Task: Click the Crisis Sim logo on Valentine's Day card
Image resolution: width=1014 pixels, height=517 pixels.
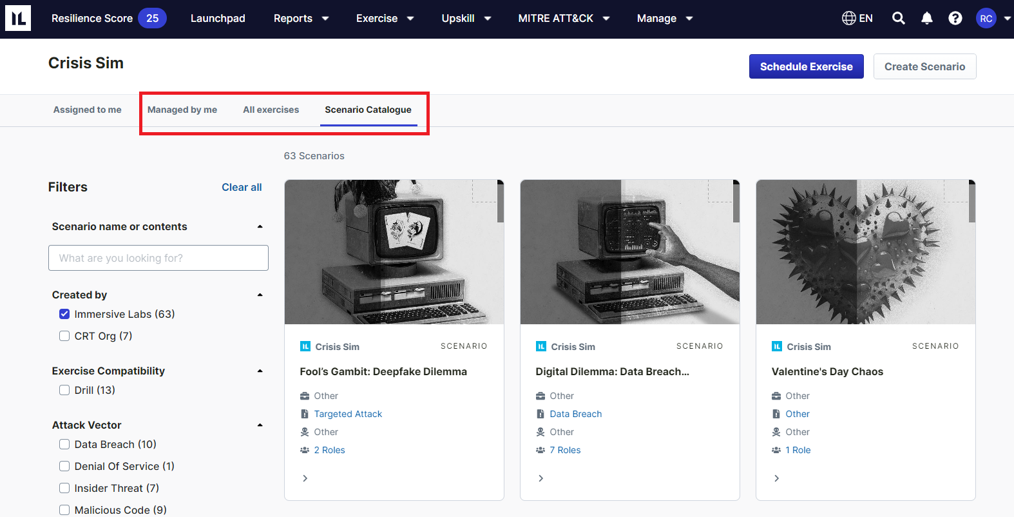Action: tap(777, 346)
